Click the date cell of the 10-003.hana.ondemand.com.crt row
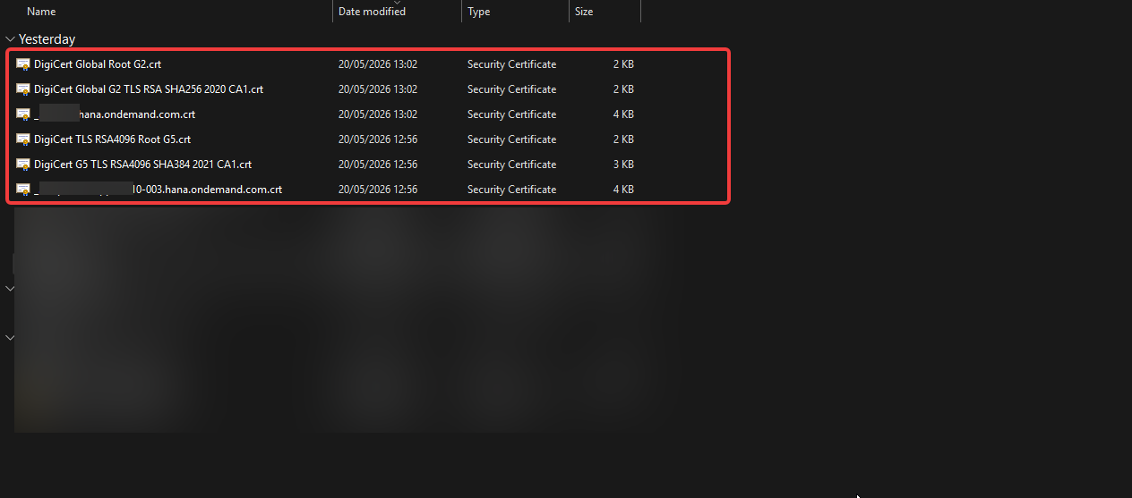Screen dimensions: 1132x498 (x=378, y=190)
